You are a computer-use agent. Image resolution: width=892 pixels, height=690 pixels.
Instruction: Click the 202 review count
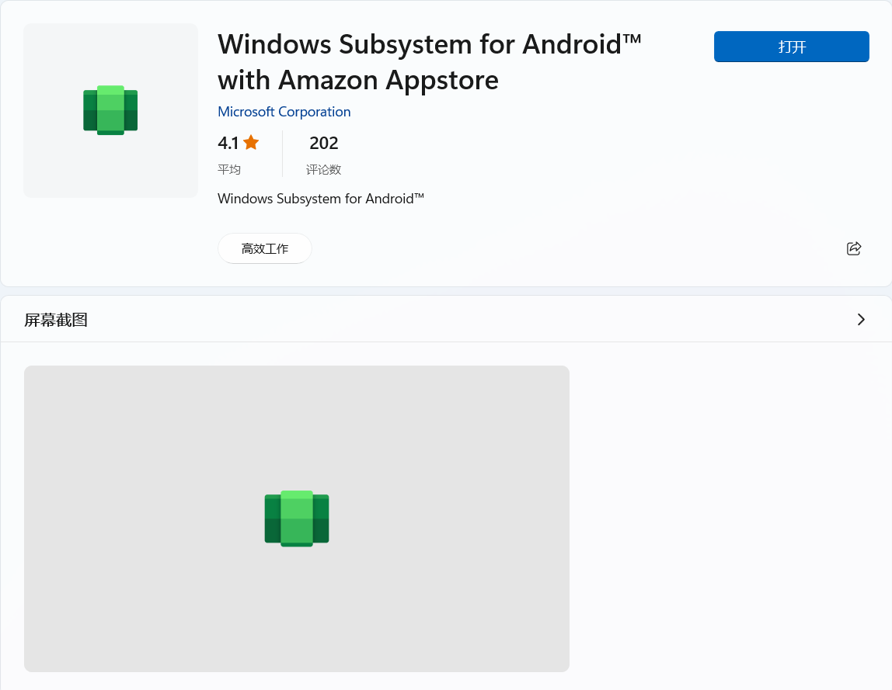323,143
